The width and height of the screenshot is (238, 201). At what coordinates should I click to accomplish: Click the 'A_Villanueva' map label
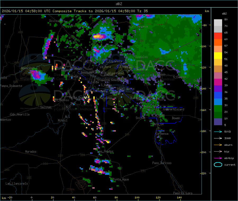pyautogui.click(x=138, y=26)
